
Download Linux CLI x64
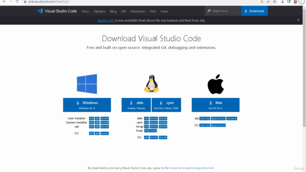tap(146, 137)
